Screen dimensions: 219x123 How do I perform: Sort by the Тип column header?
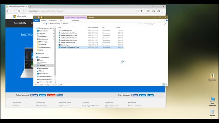pos(103,27)
